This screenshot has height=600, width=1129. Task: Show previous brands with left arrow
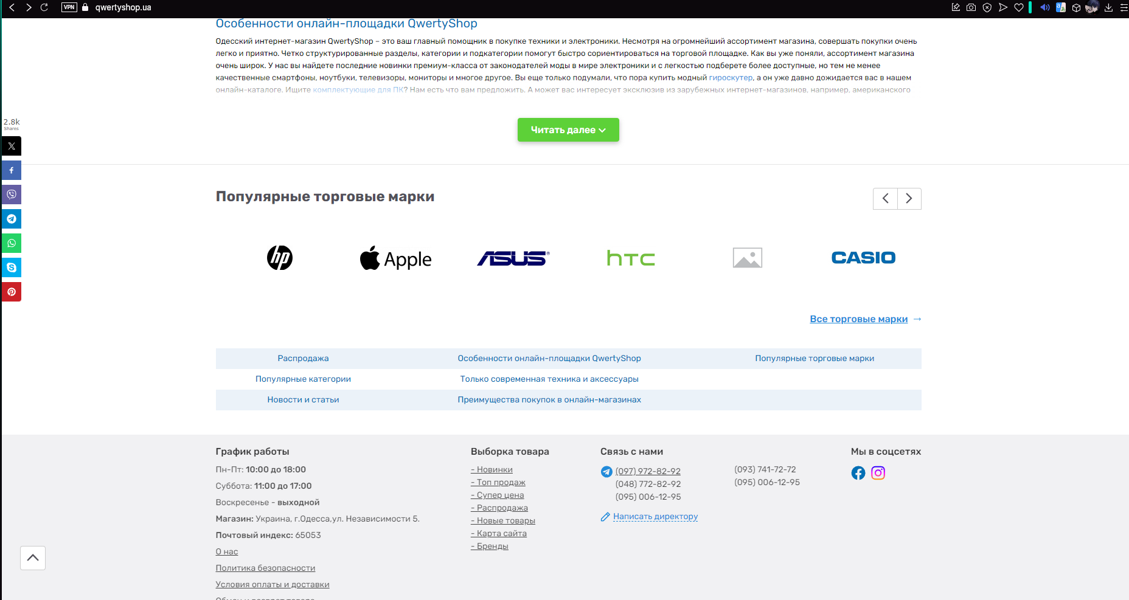885,199
